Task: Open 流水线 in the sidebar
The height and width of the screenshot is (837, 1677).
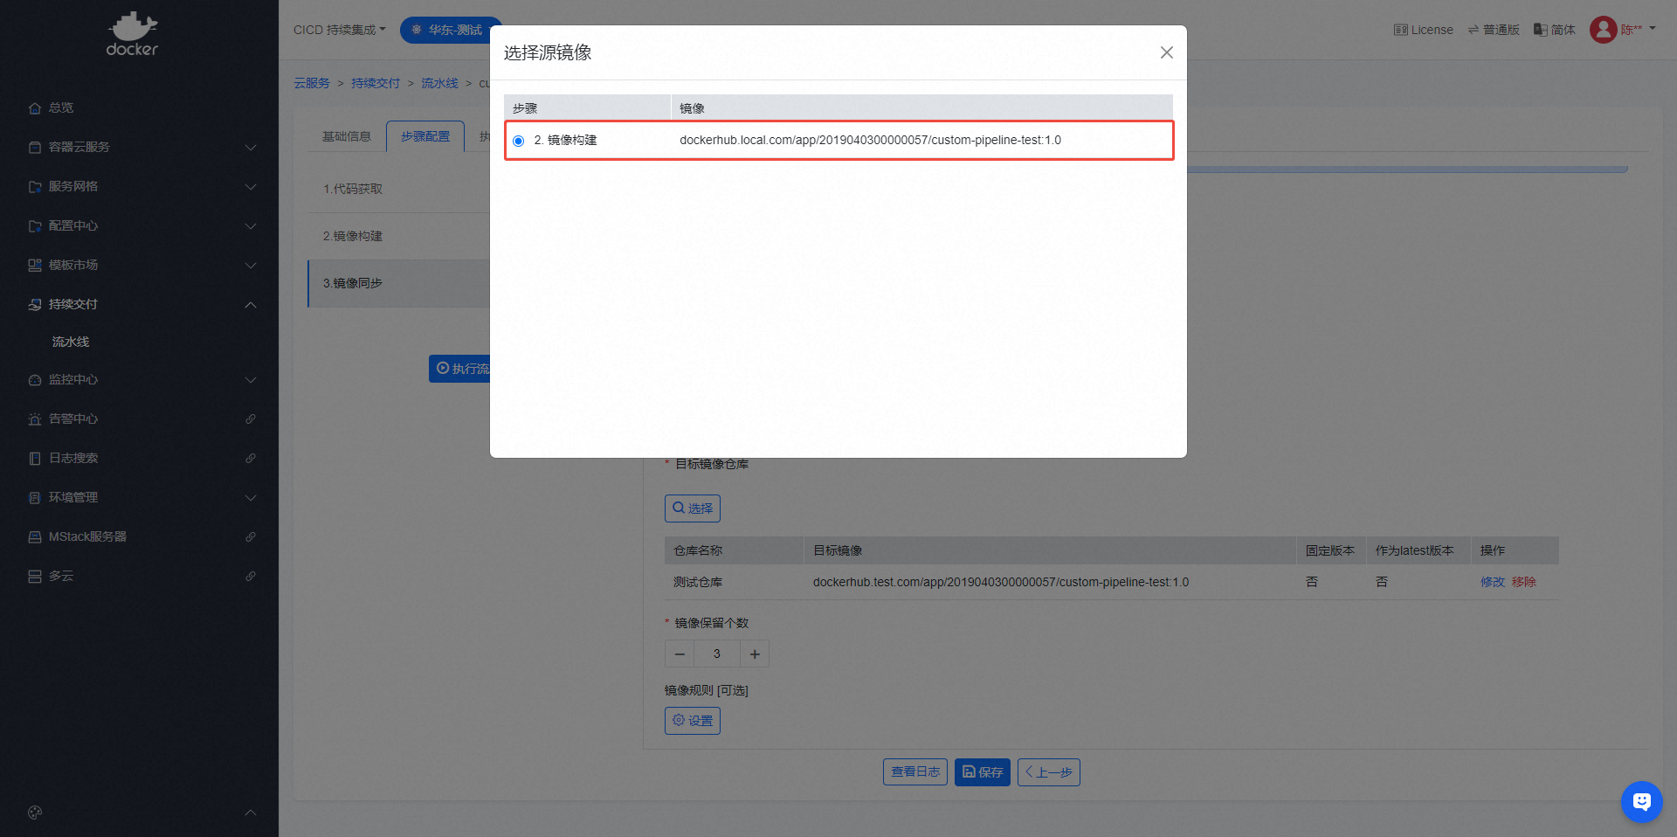Action: [x=71, y=342]
